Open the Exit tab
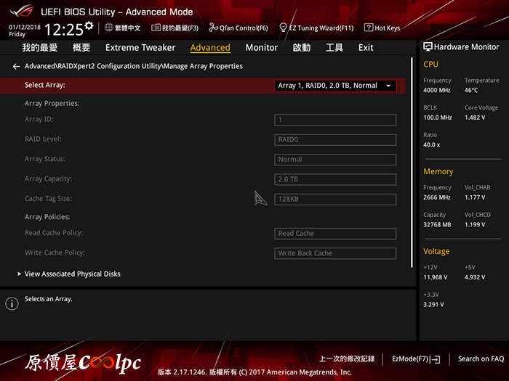 point(366,48)
